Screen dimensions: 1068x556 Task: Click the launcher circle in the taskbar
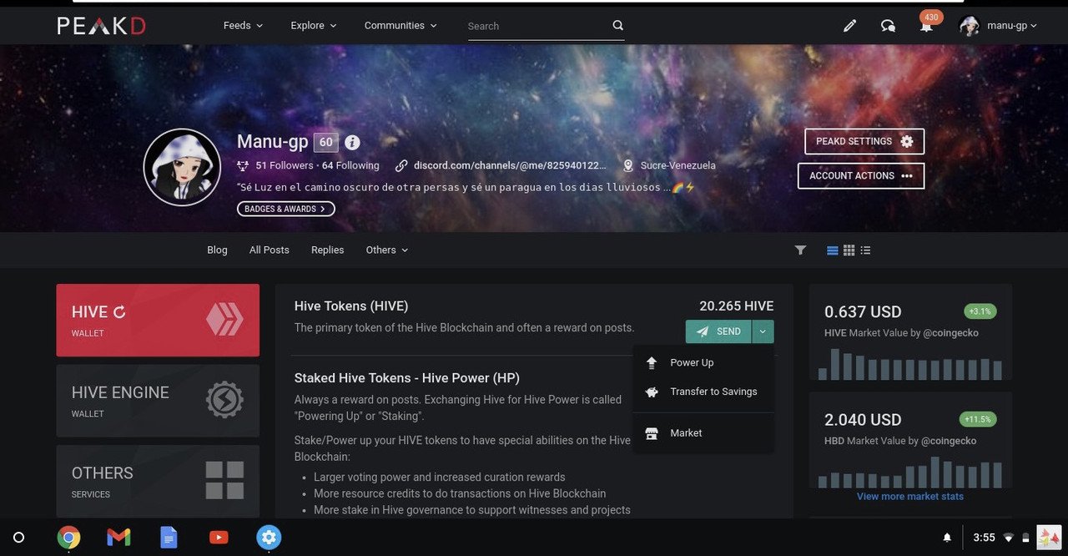pyautogui.click(x=19, y=537)
